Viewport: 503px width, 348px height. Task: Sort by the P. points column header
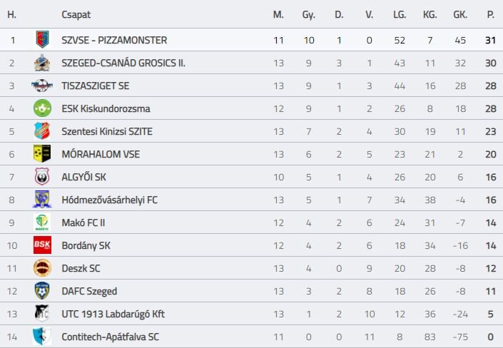(490, 14)
